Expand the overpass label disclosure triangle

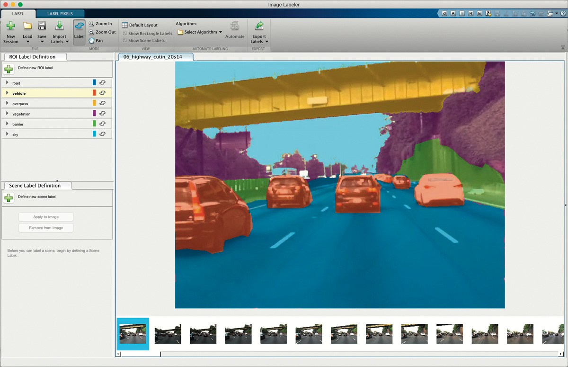pyautogui.click(x=7, y=103)
